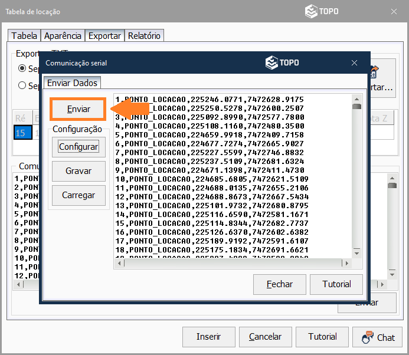The image size is (409, 355).
Task: Click the Configurar button
Action: click(x=78, y=146)
